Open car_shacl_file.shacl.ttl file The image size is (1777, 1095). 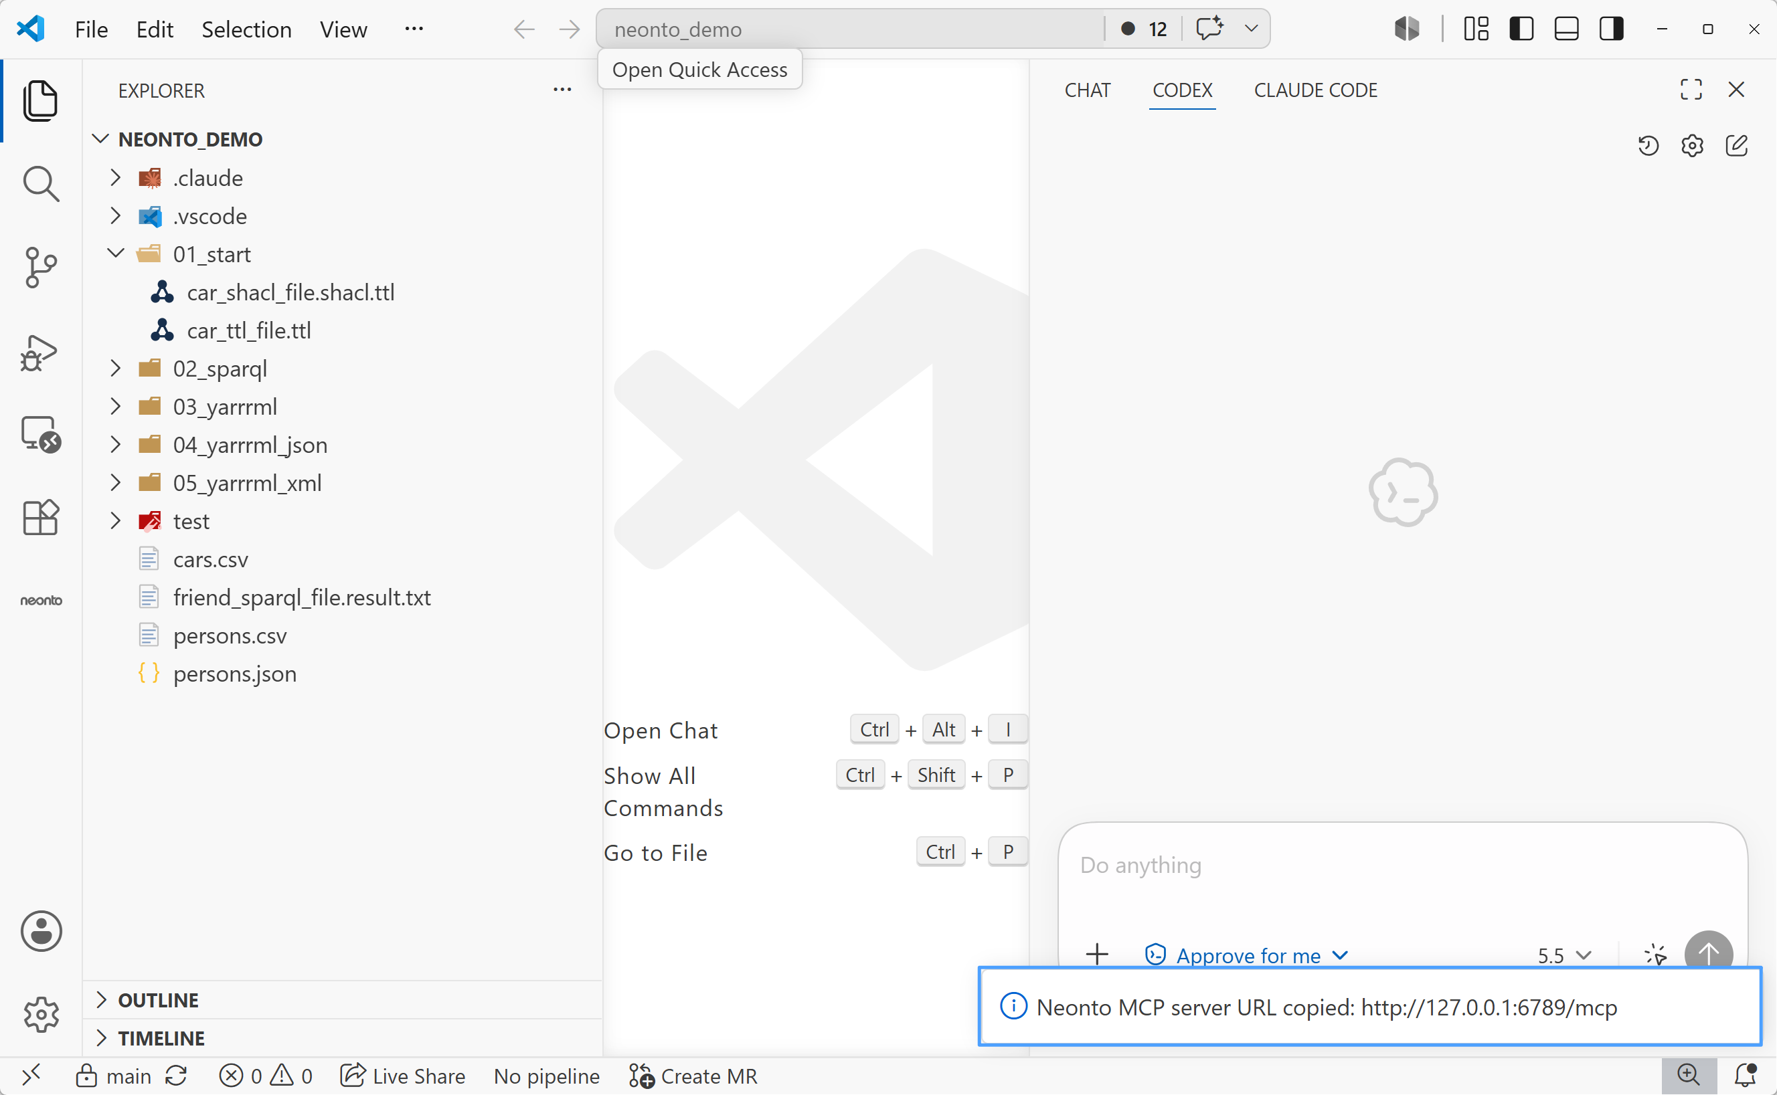[x=290, y=292]
